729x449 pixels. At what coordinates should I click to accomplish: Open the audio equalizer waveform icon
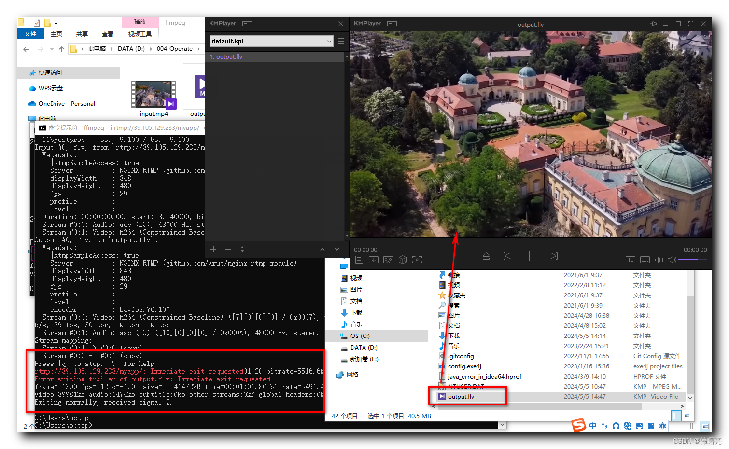659,260
